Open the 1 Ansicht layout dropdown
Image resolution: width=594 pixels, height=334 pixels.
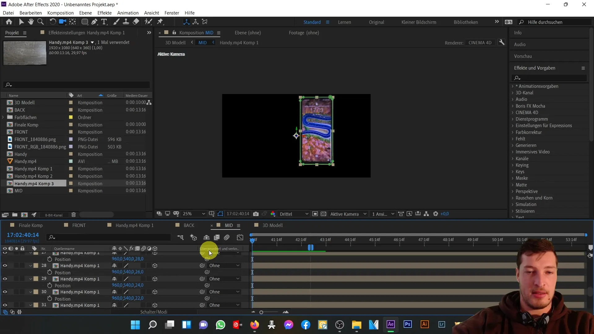[383, 214]
